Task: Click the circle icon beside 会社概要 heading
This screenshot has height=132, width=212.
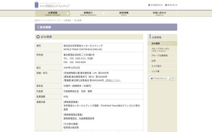Action: pos(38,37)
